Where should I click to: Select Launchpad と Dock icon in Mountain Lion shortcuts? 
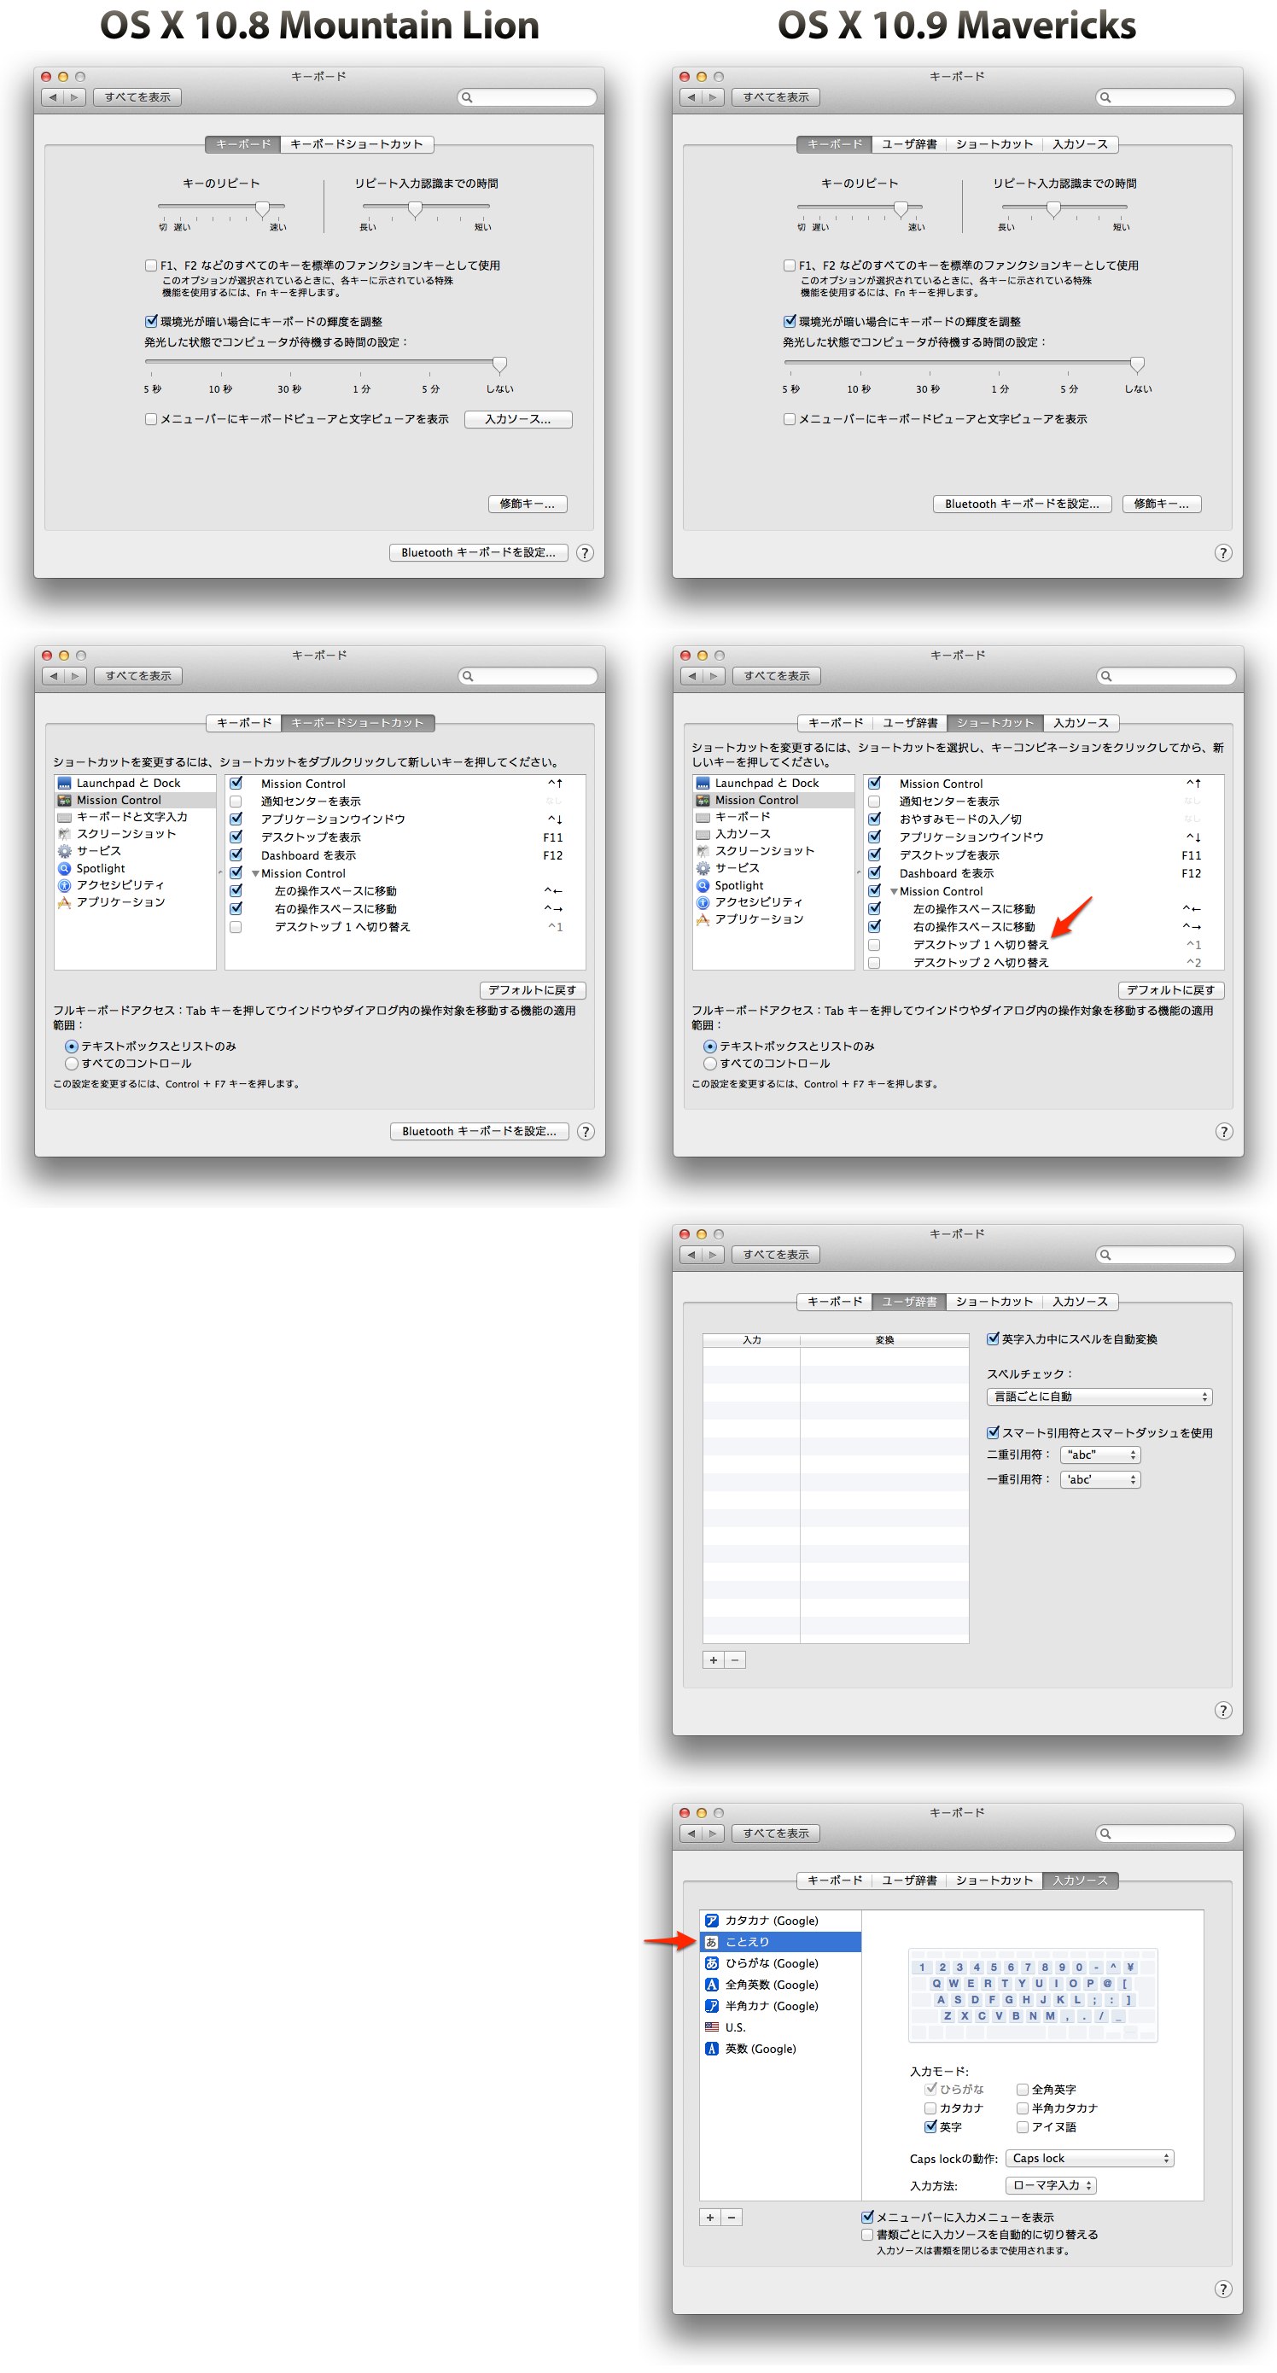tap(65, 783)
